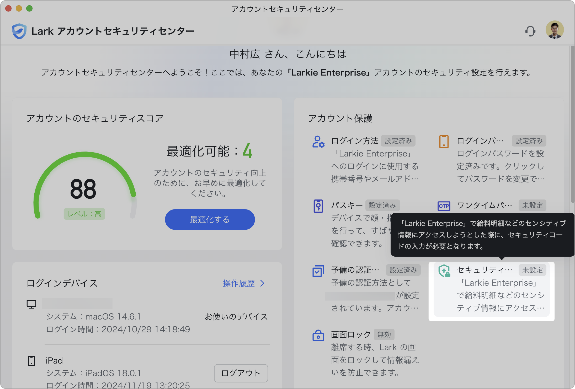Screen dimensions: 575x389
Task: Click the ログインパスワード phone icon
Action: (444, 141)
